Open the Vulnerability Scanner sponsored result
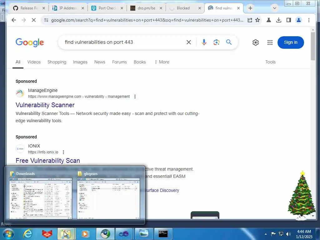Viewport: 320px width, 240px height. coord(45,105)
